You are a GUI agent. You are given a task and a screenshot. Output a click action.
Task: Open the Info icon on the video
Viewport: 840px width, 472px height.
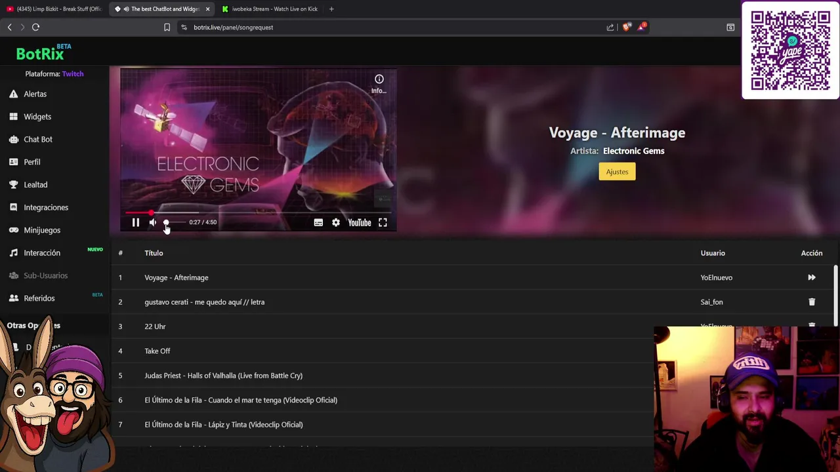pos(379,79)
